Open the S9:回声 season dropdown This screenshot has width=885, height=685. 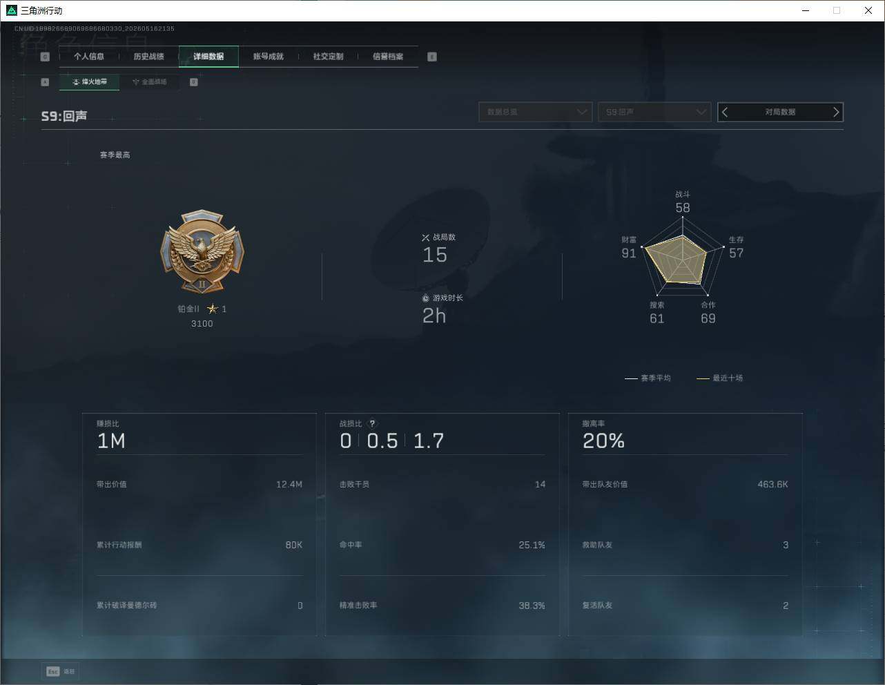(654, 112)
